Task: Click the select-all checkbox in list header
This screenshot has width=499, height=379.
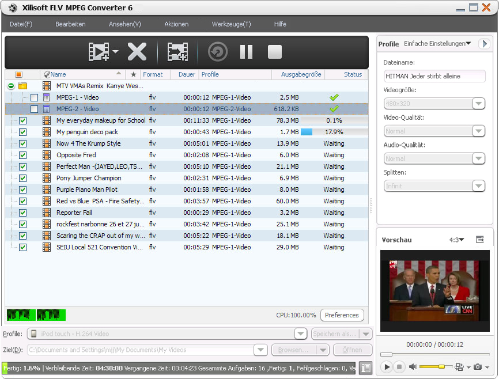Action: click(x=18, y=74)
